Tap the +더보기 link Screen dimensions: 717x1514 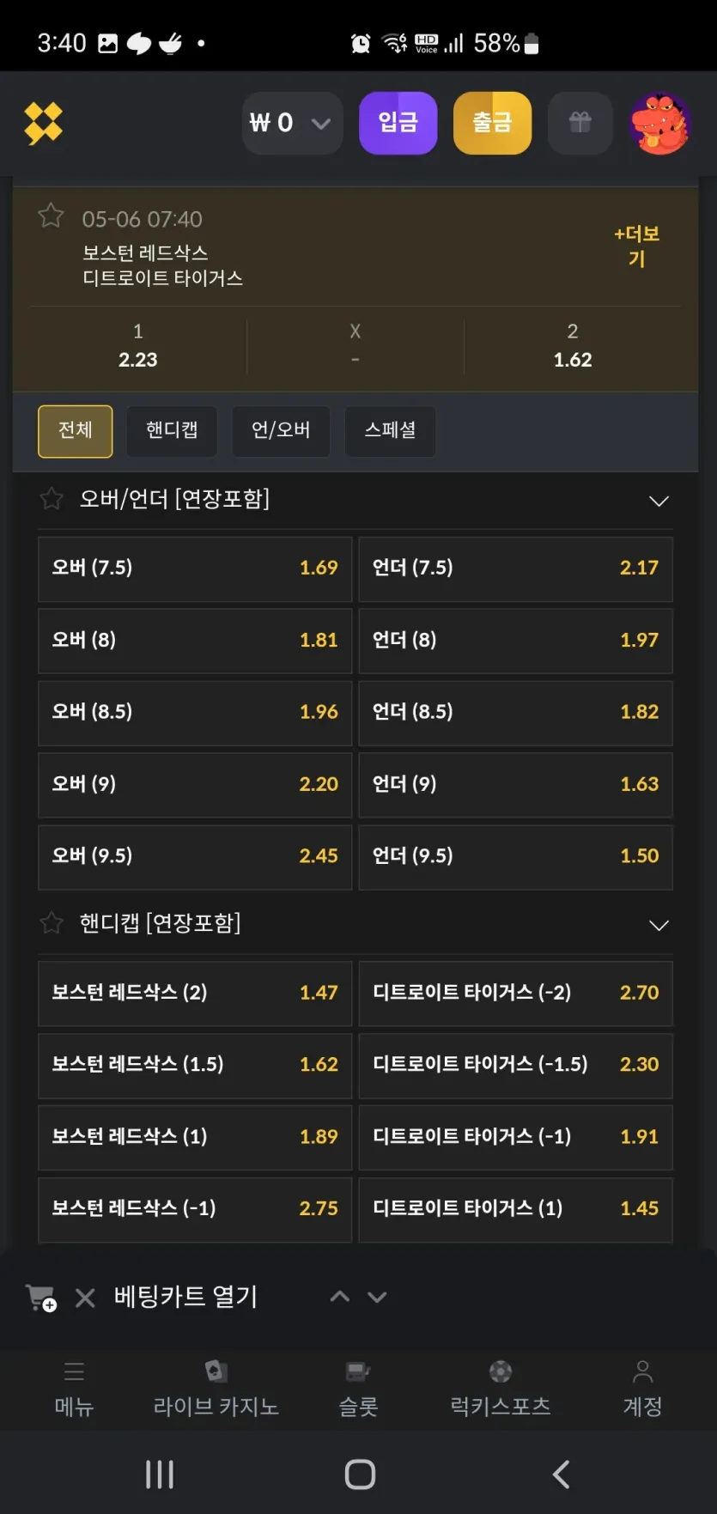pyautogui.click(x=636, y=246)
